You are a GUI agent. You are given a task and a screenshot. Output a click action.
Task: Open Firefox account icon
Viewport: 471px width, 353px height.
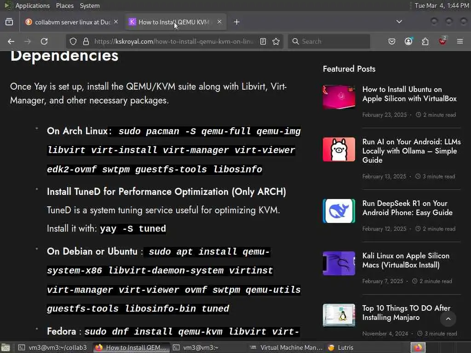tap(408, 41)
